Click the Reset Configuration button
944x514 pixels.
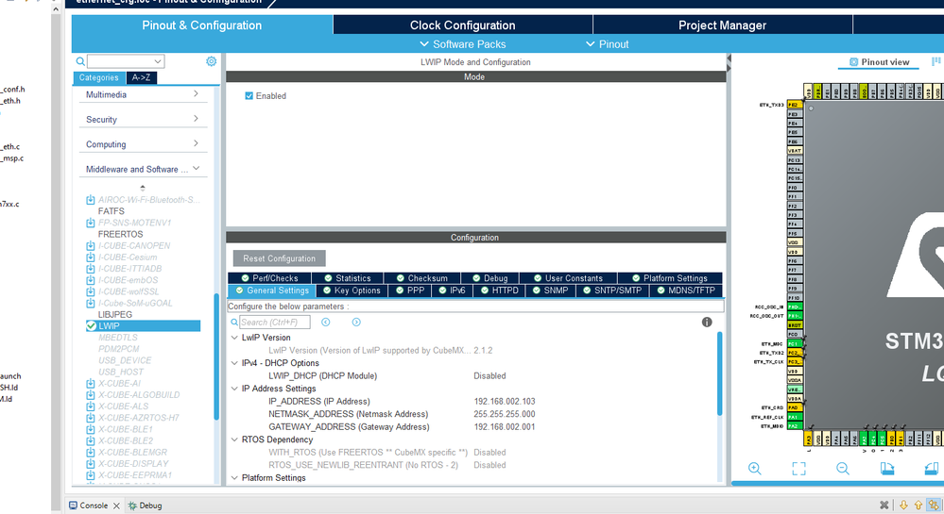point(280,258)
